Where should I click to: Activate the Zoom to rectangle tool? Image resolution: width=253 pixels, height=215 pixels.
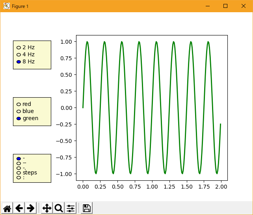point(59,208)
